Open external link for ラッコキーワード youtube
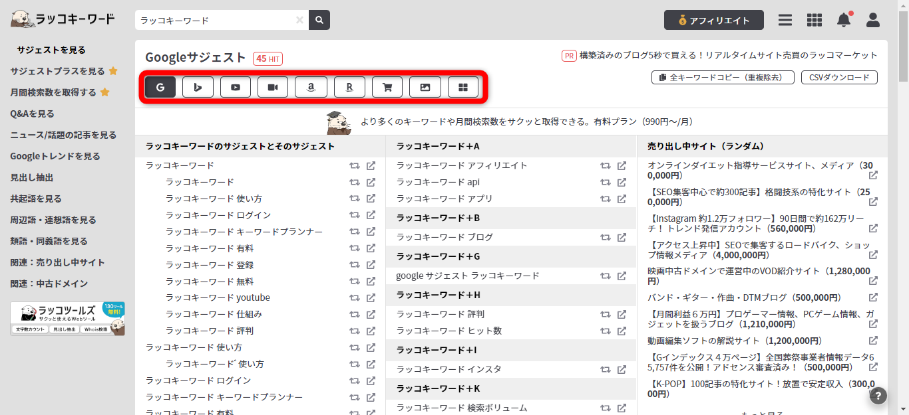The image size is (909, 415). click(371, 297)
